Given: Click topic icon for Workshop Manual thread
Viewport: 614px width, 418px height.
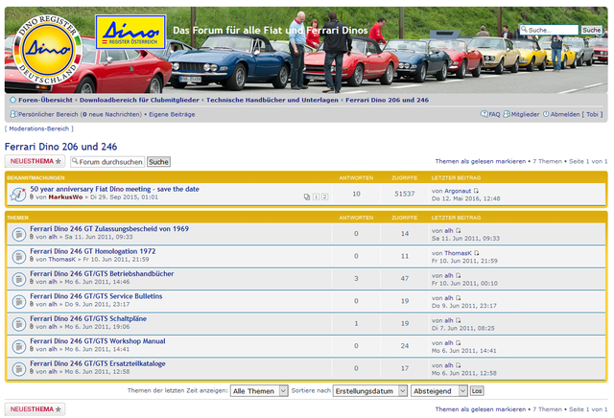Looking at the screenshot, I should 18,345.
